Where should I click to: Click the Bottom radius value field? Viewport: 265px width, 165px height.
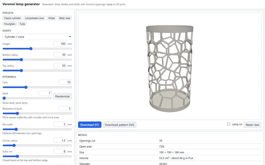point(60,55)
